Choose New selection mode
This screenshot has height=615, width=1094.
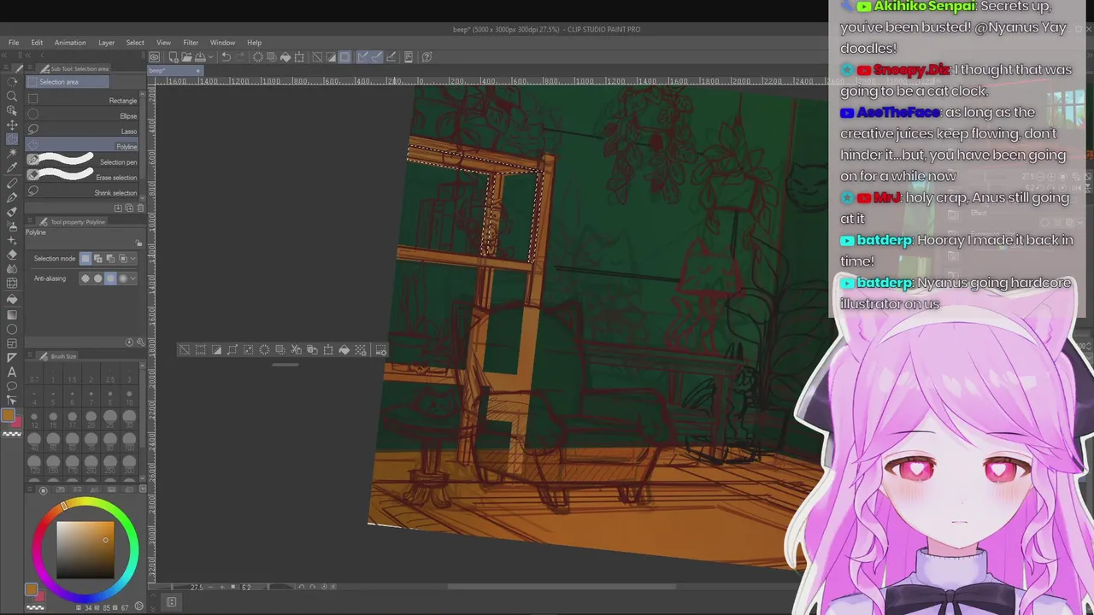(x=85, y=258)
